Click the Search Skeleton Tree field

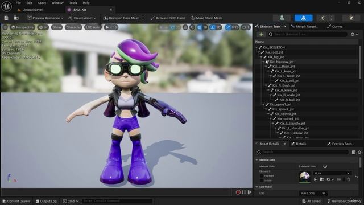click(307, 34)
